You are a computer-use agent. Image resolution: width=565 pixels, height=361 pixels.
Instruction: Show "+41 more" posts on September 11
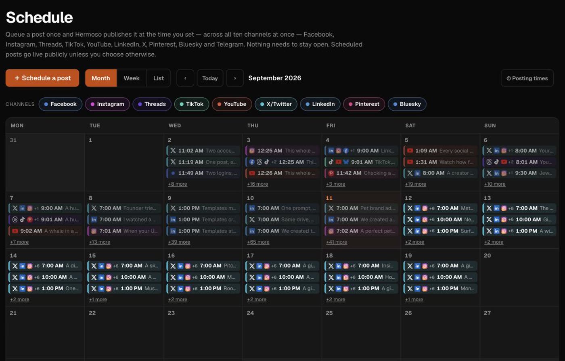click(x=337, y=242)
